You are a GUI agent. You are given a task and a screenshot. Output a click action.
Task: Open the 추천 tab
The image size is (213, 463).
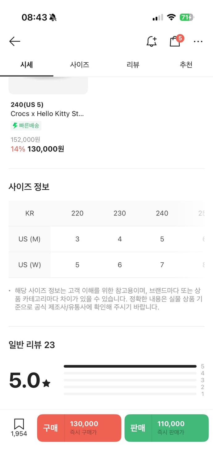pos(186,65)
